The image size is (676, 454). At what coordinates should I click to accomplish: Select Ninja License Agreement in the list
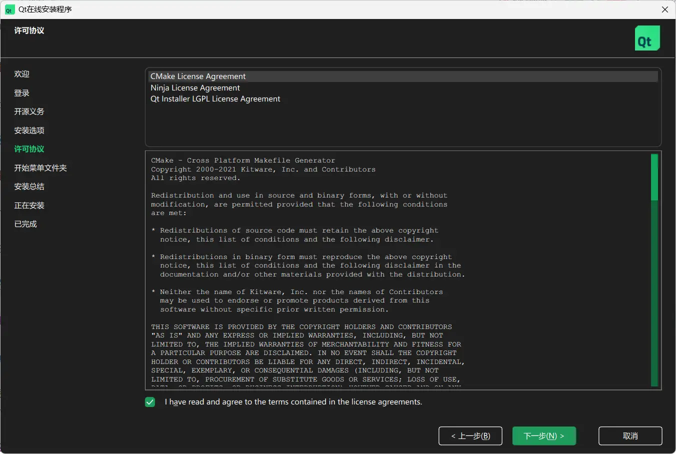[x=403, y=88]
